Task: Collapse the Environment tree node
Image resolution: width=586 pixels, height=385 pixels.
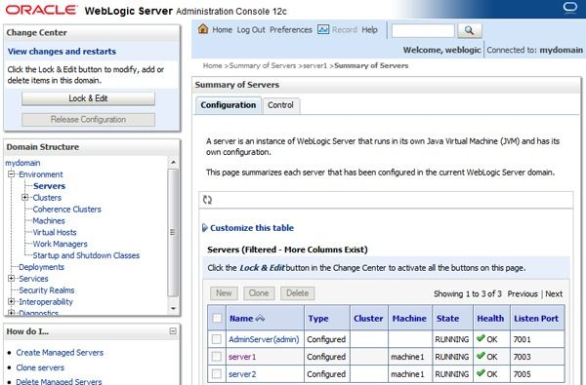Action: (x=11, y=174)
